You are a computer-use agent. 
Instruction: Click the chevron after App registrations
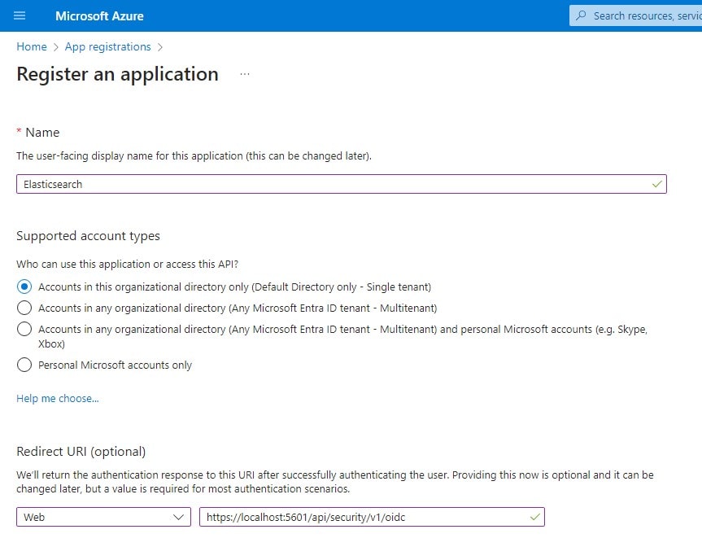160,47
